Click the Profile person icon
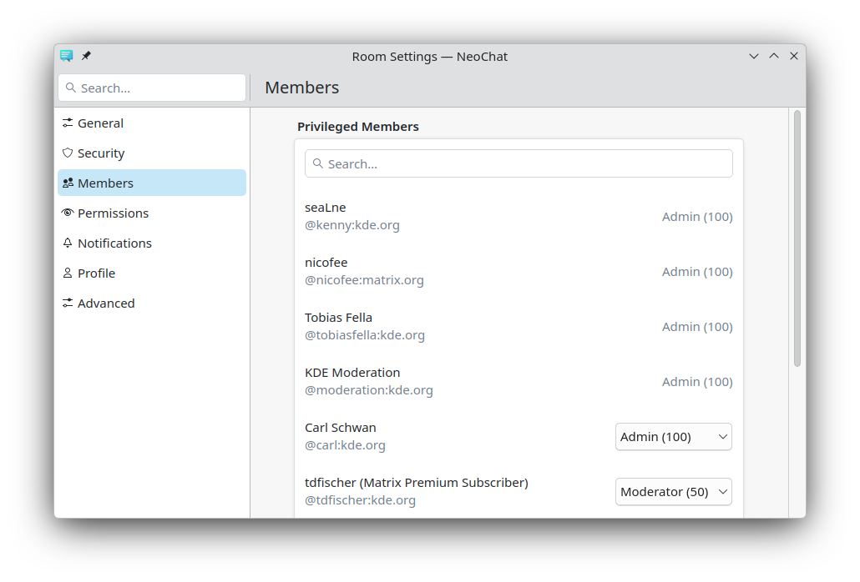Viewport: 860px width, 582px height. tap(68, 273)
